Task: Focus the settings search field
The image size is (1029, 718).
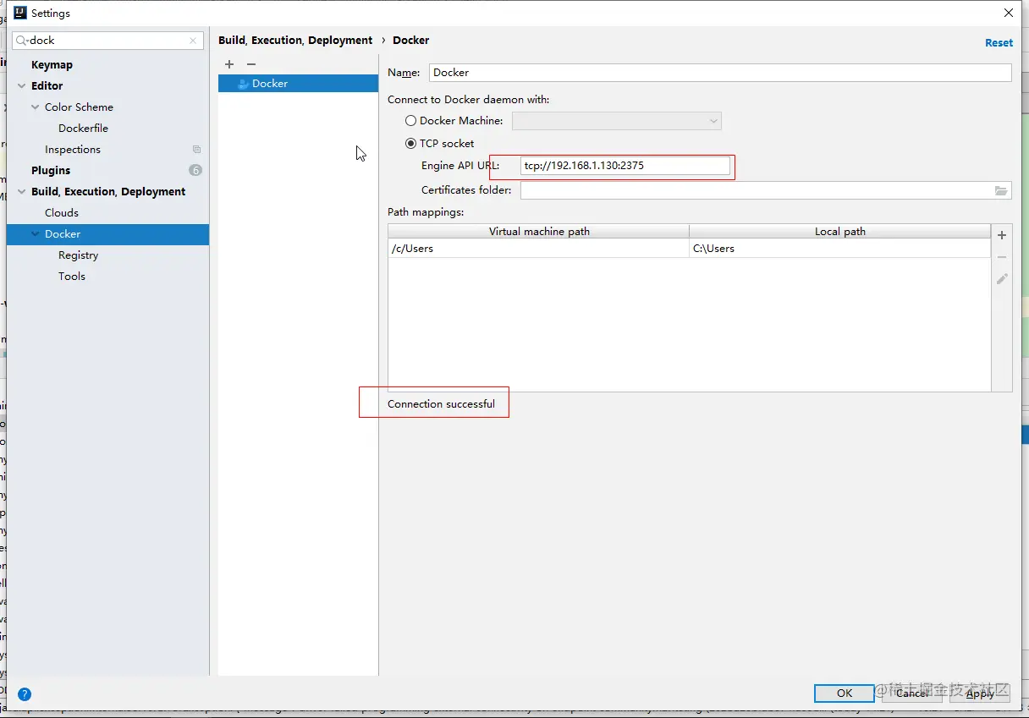Action: point(108,41)
